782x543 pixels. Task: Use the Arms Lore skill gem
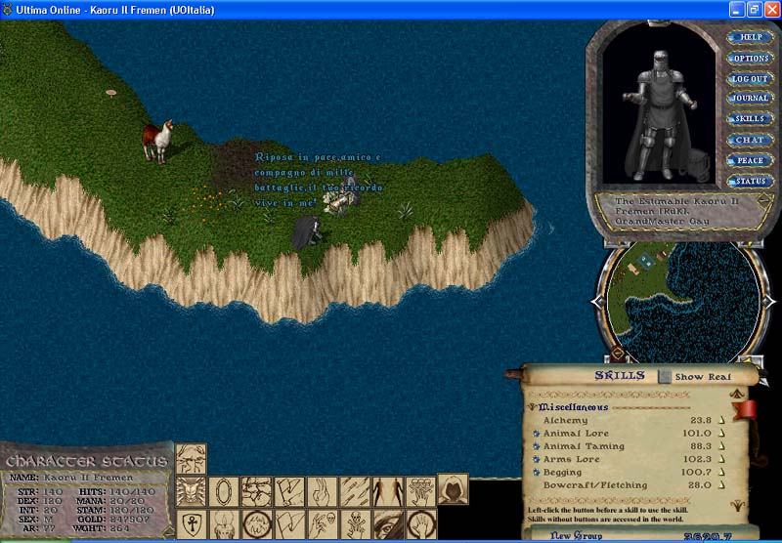(537, 459)
